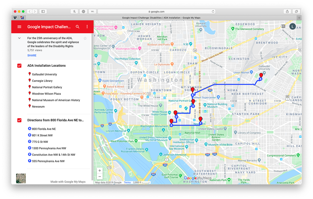Open a new tab with plus button
This screenshot has height=199, width=313.
(x=299, y=18)
